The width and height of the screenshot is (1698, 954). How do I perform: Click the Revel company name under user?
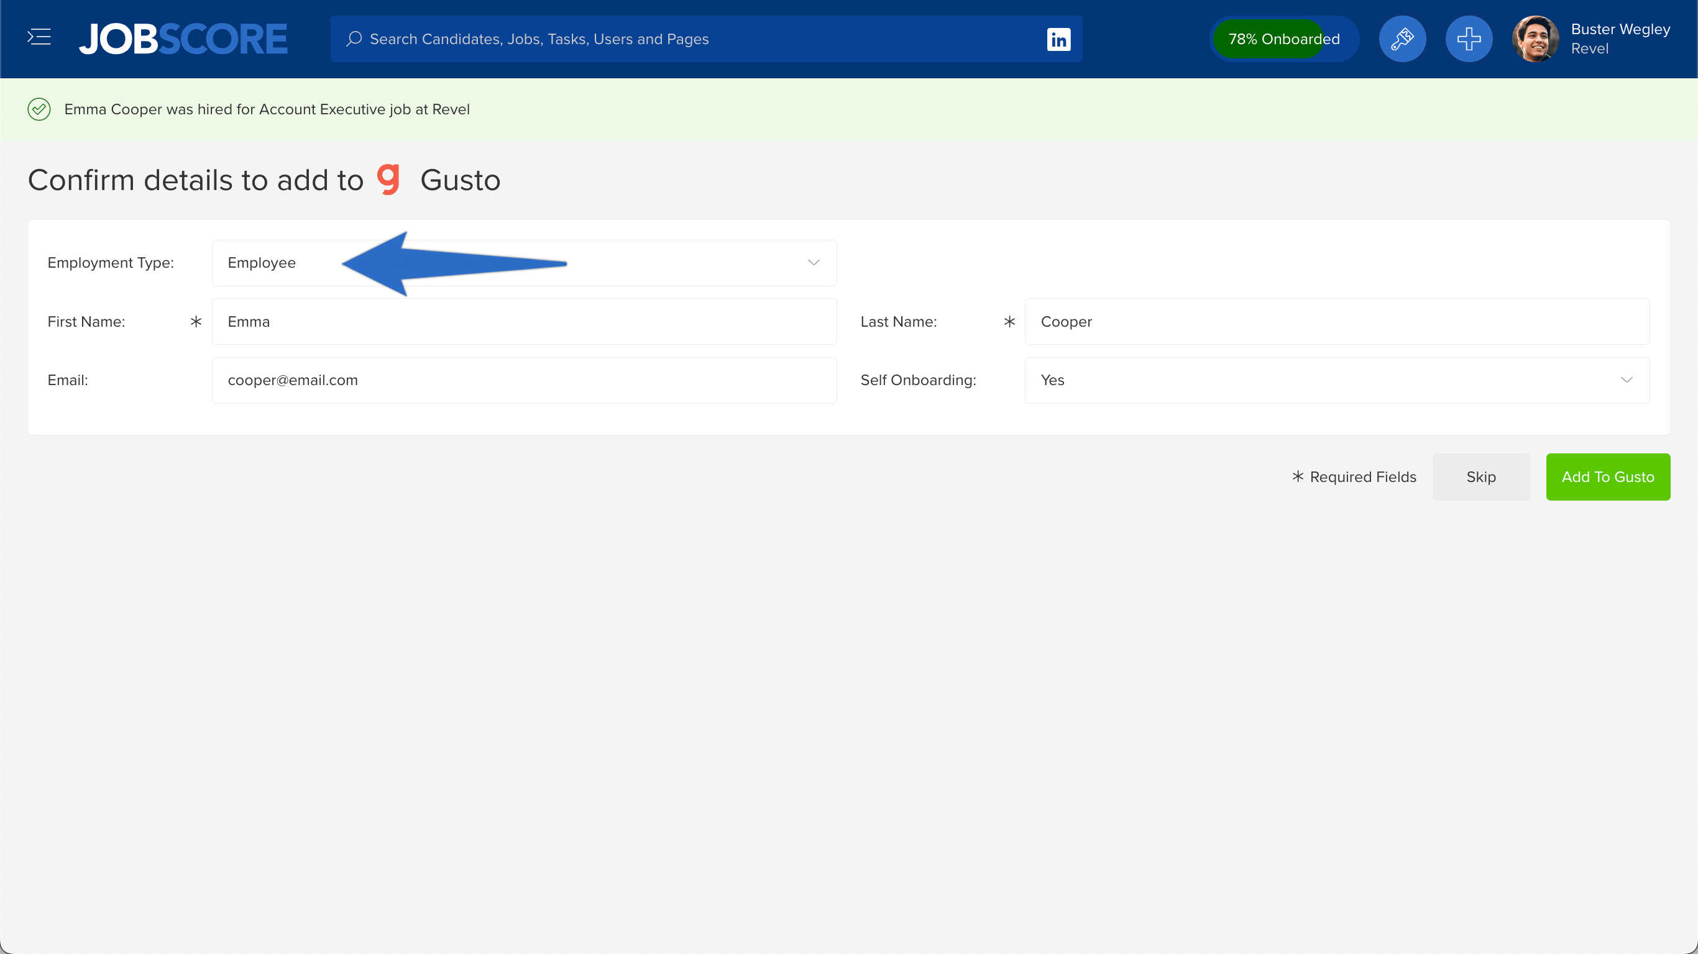coord(1589,48)
